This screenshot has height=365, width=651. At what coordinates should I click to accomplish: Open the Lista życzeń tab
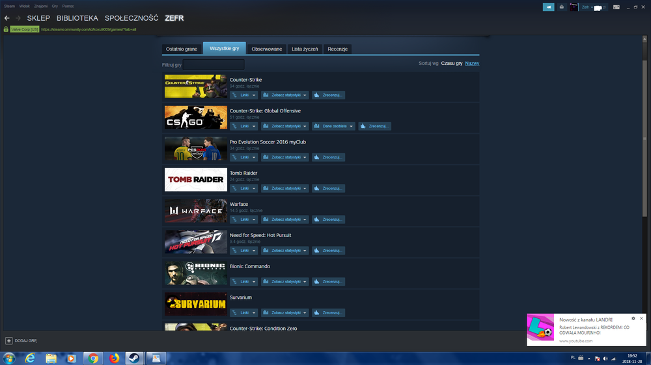(305, 49)
